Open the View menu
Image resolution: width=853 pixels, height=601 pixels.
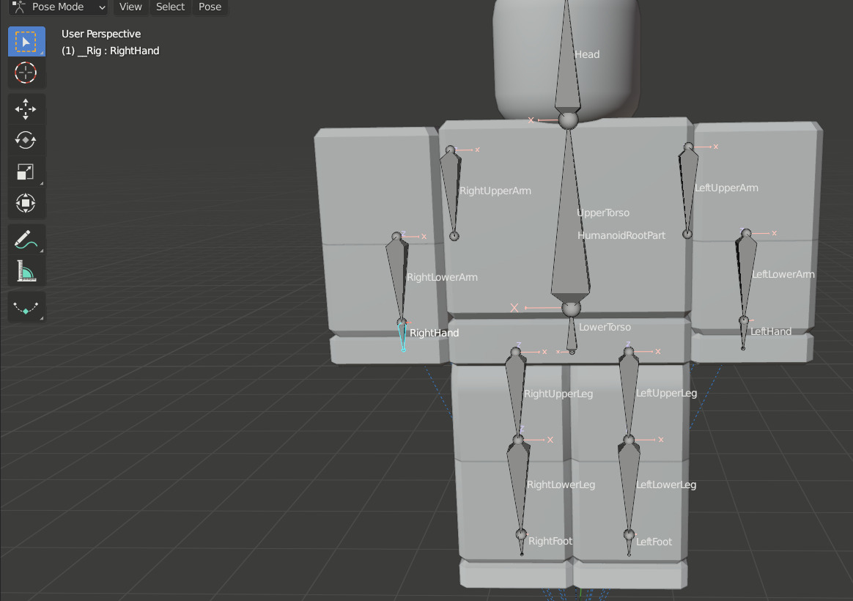[x=130, y=7]
